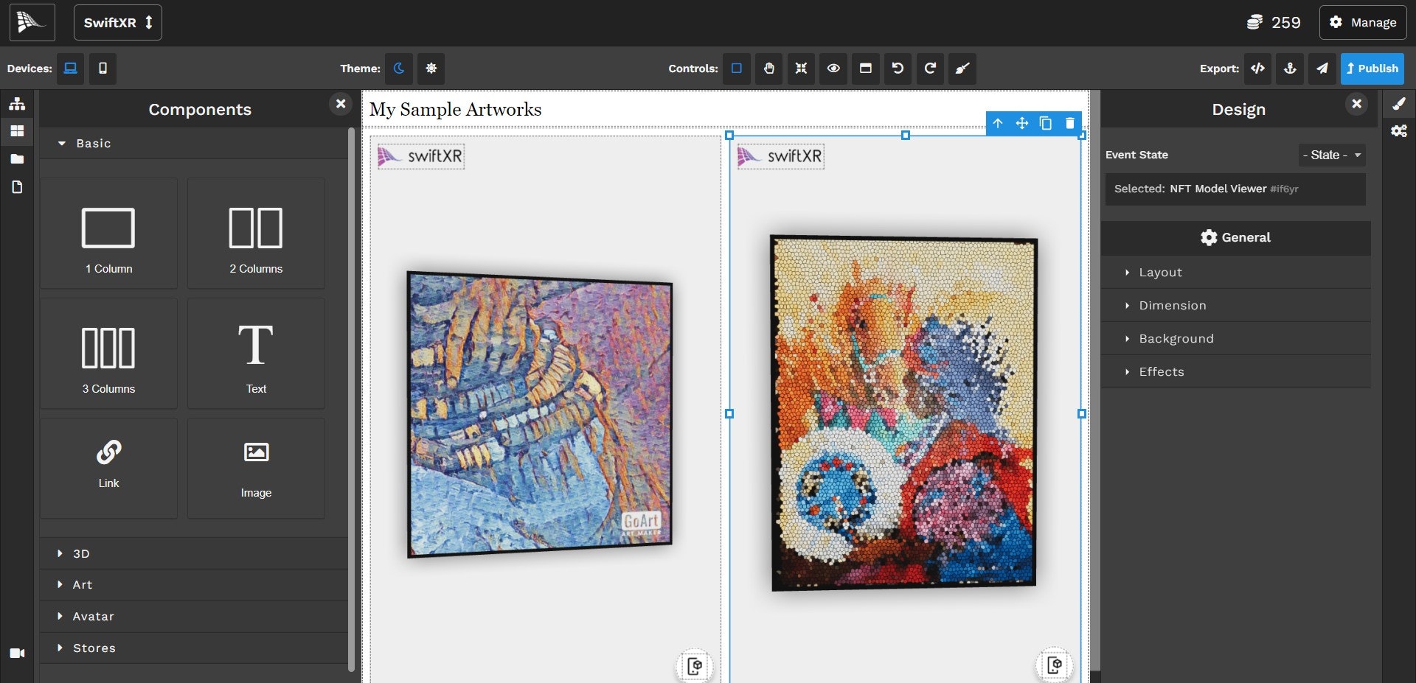
Task: Switch to mobile device preview
Action: (103, 69)
